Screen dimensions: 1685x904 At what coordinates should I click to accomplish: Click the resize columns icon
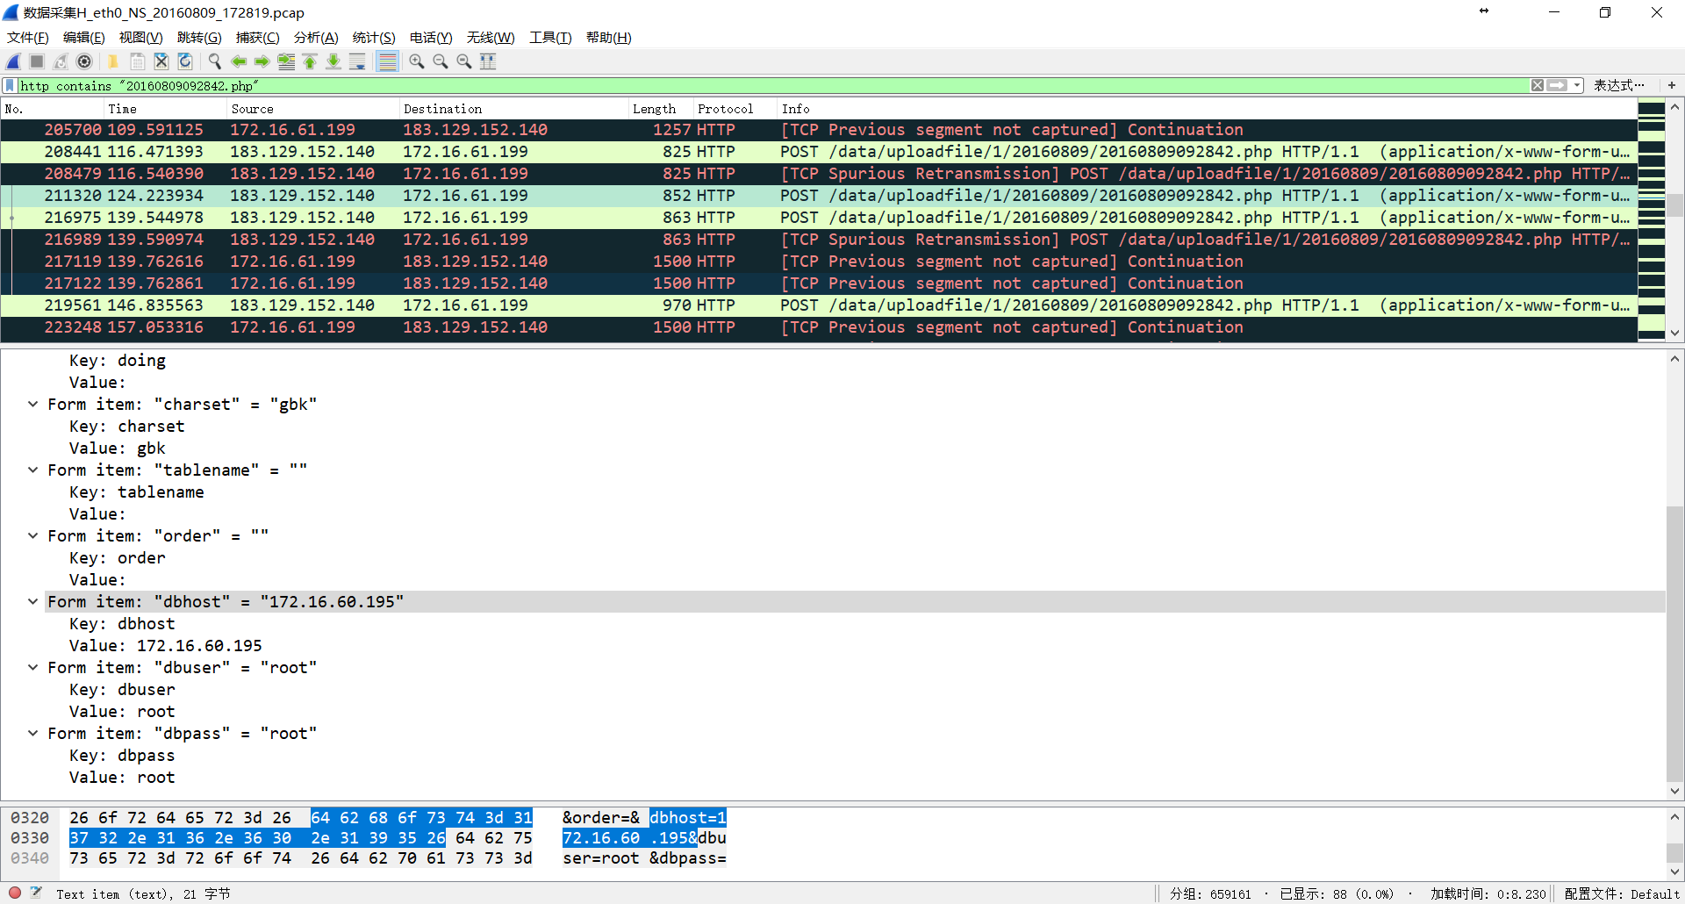pos(488,61)
